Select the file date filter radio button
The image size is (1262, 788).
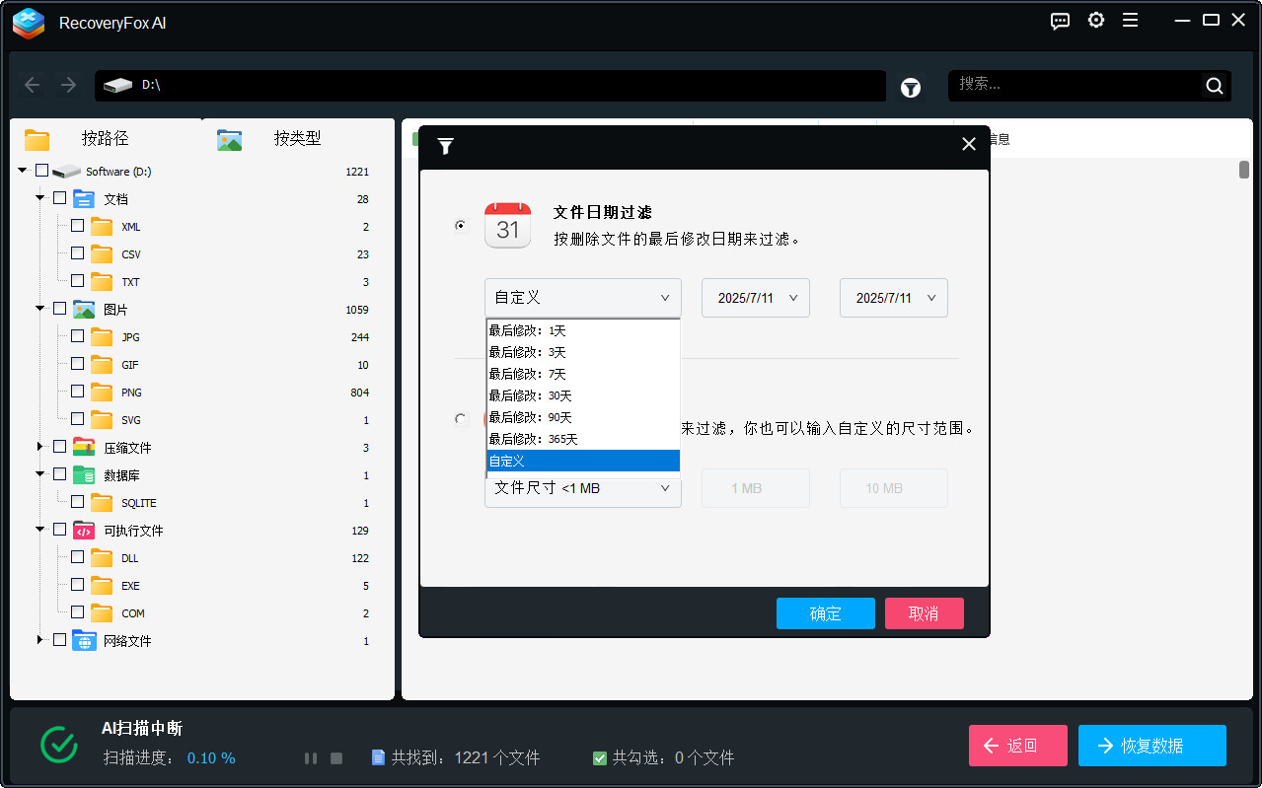(460, 225)
